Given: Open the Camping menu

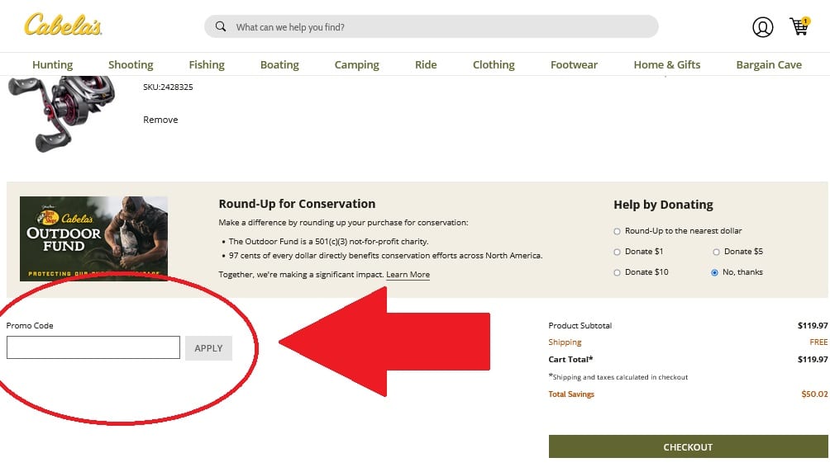Looking at the screenshot, I should [x=357, y=64].
